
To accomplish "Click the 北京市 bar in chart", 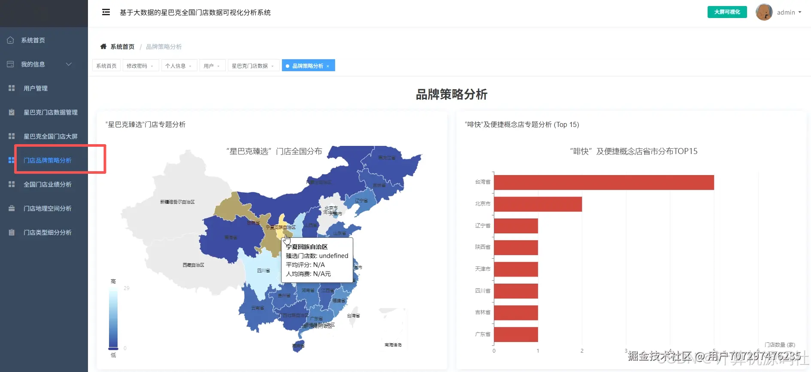I will [x=538, y=204].
